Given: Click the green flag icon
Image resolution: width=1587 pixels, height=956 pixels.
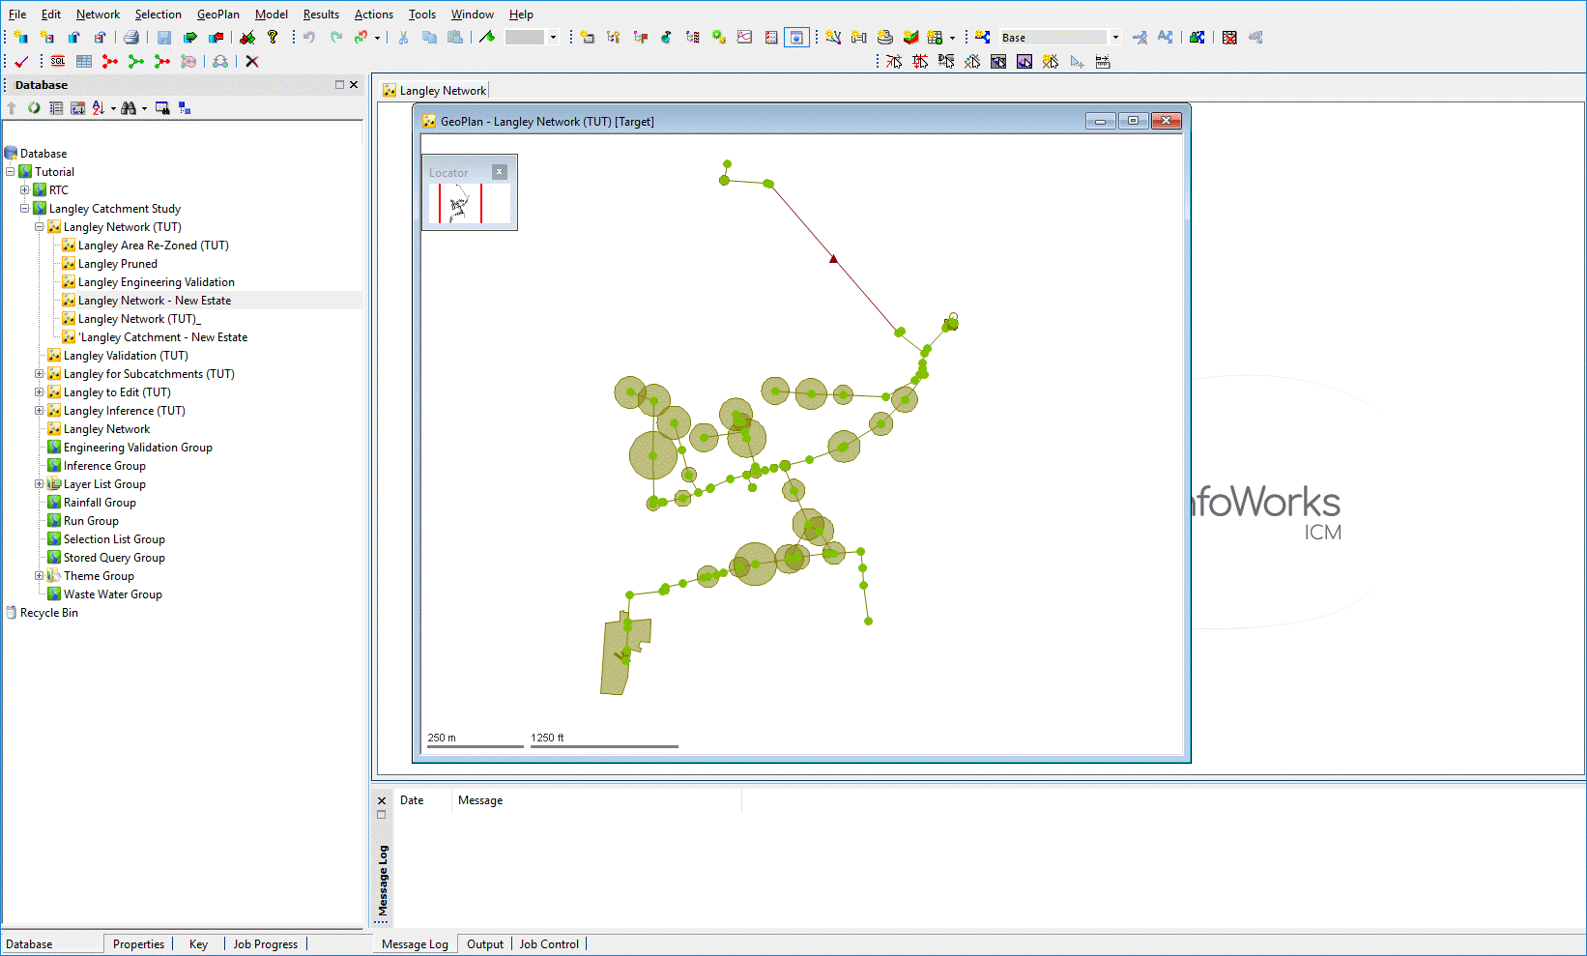Looking at the screenshot, I should click(487, 38).
